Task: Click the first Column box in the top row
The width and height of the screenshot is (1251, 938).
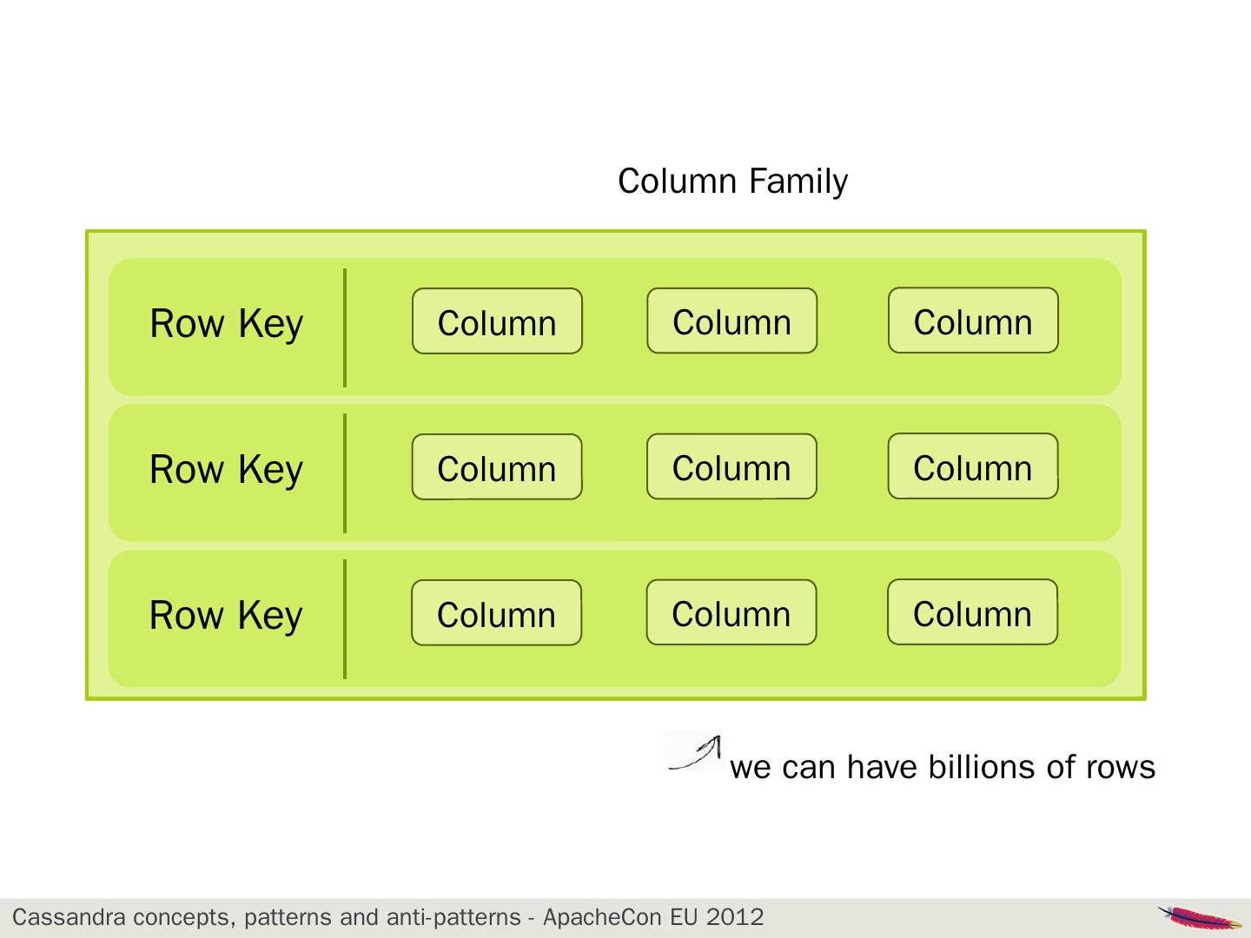Action: (497, 321)
